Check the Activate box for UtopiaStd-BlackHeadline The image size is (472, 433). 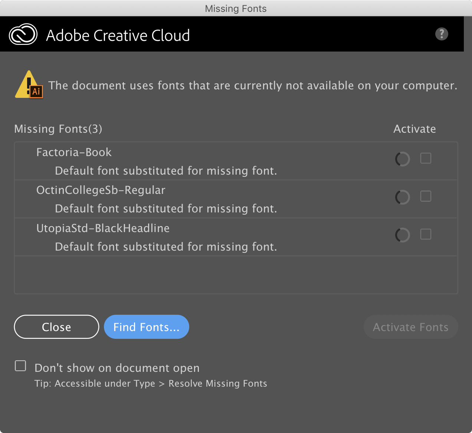click(x=426, y=234)
